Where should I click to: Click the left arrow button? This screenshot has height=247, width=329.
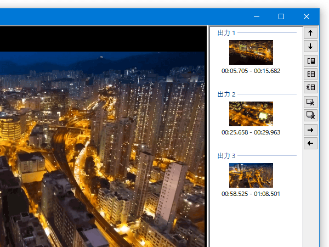(310, 143)
